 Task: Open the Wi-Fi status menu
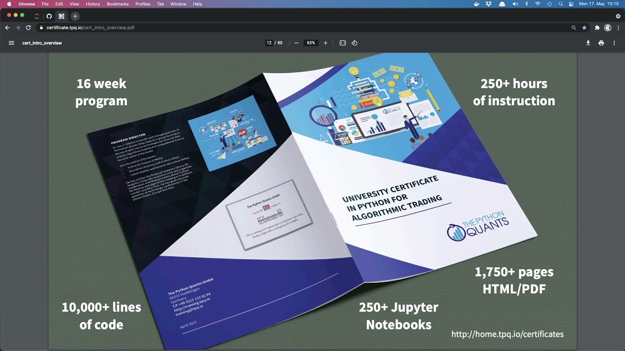538,4
